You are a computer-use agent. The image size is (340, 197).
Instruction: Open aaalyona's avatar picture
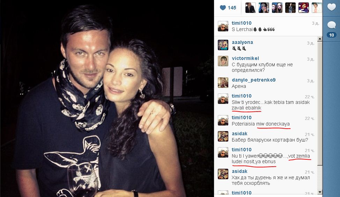[x=223, y=45]
